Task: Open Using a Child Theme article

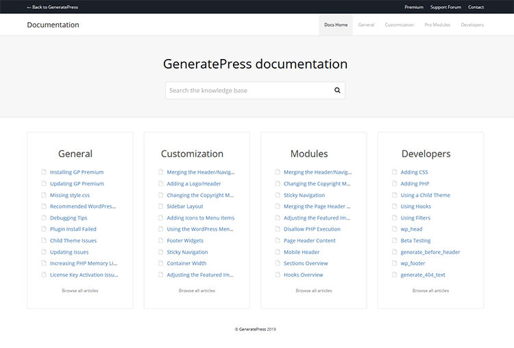Action: [426, 195]
